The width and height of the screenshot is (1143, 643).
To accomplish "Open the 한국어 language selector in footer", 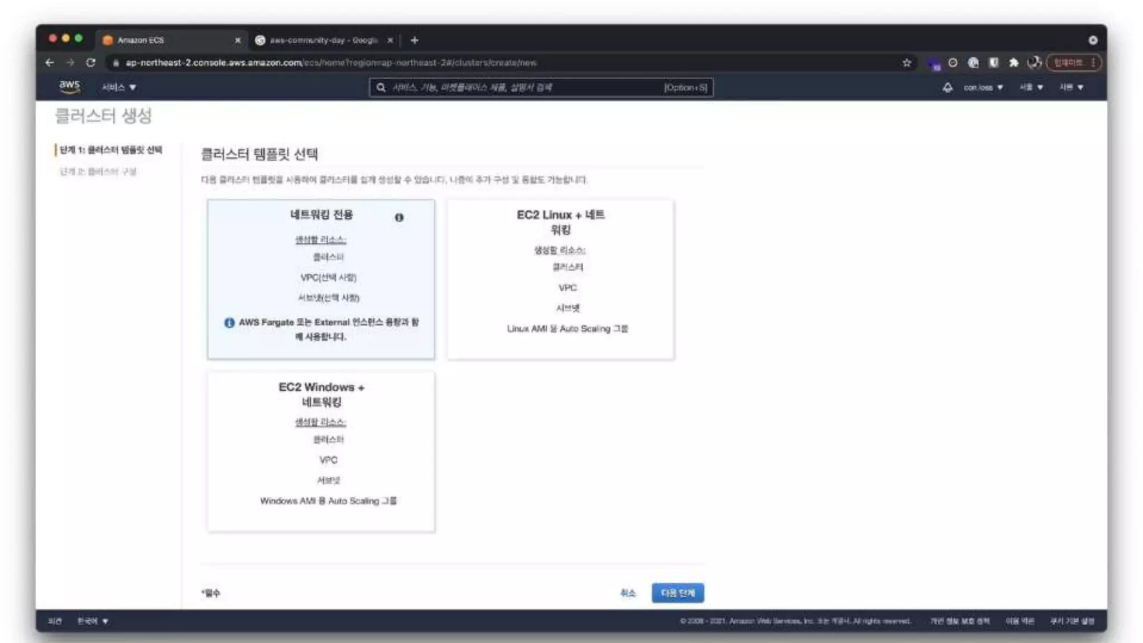I will (92, 621).
